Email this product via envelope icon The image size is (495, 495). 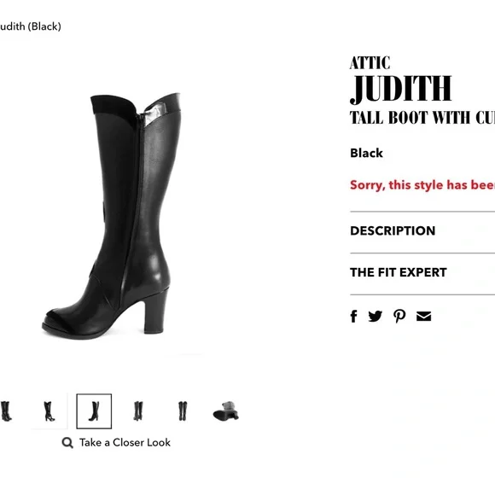point(423,316)
